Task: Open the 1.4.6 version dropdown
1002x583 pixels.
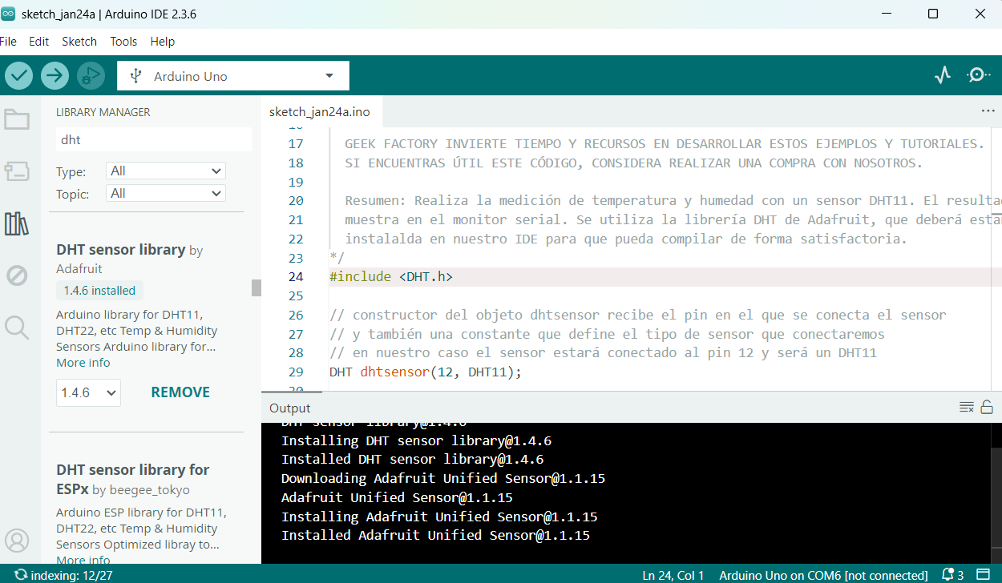Action: pyautogui.click(x=88, y=392)
